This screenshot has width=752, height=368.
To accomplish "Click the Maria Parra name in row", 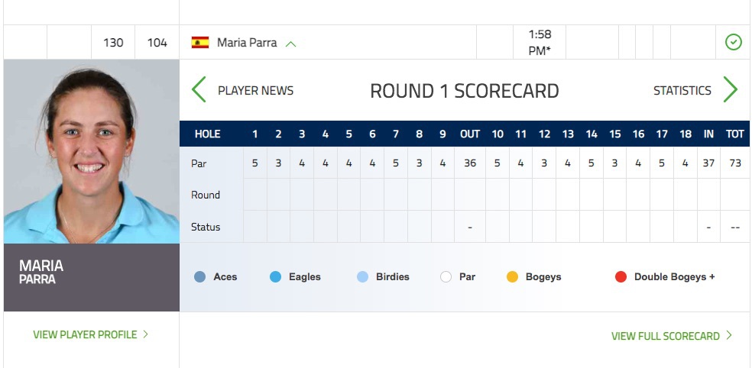I will coord(247,43).
